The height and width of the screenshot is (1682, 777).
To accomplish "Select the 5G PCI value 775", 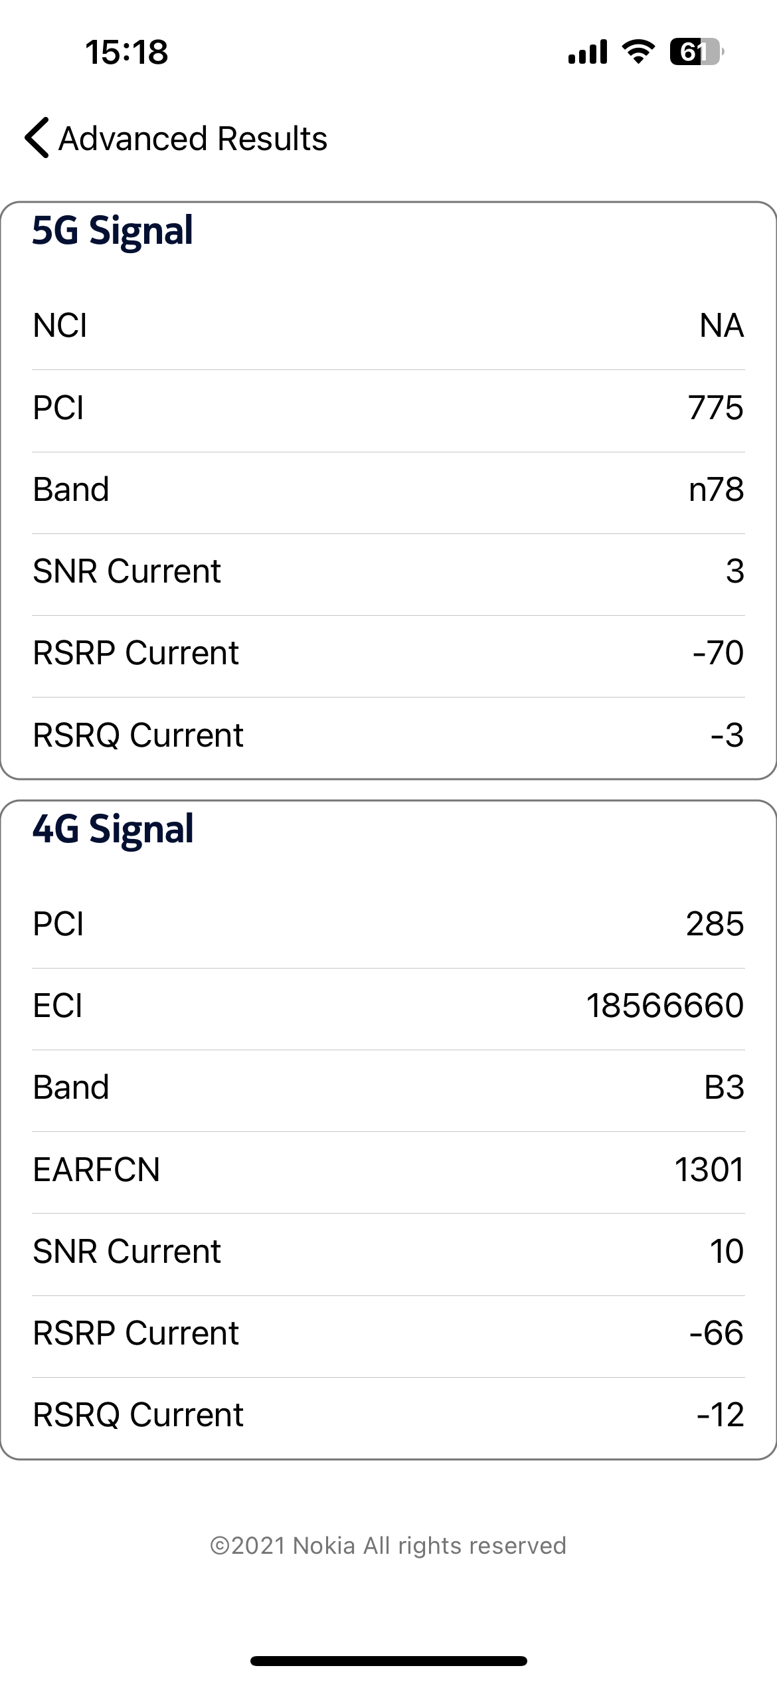I will (x=715, y=408).
